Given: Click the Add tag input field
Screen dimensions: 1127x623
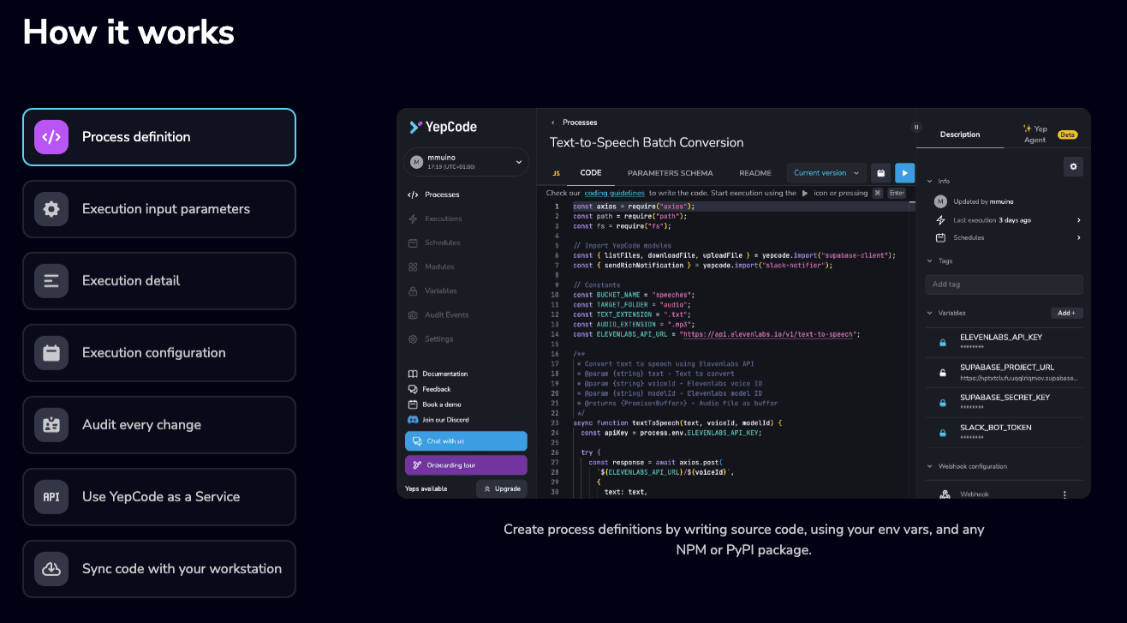Looking at the screenshot, I should tap(1004, 285).
